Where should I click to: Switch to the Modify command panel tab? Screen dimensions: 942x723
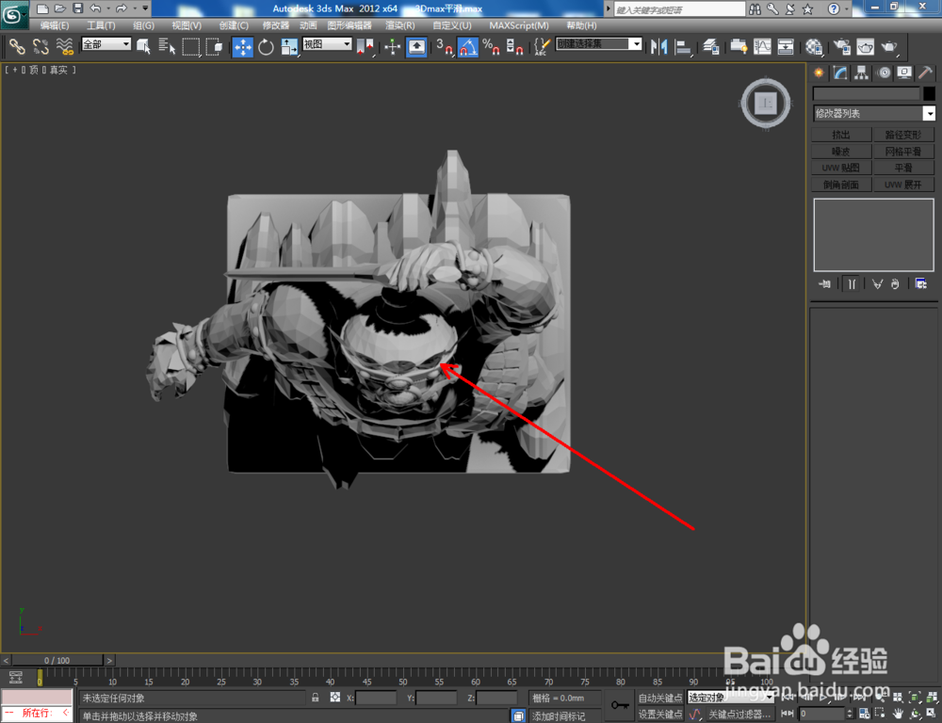coord(840,72)
